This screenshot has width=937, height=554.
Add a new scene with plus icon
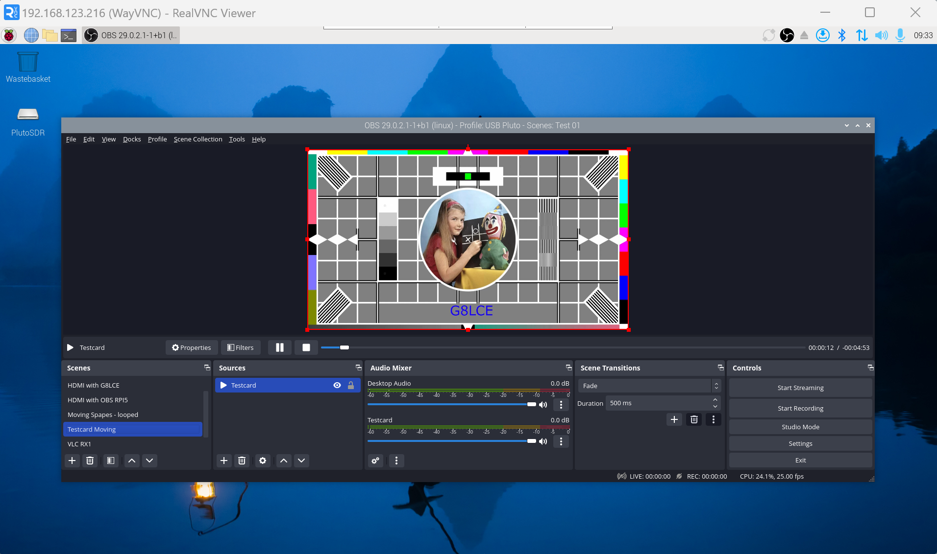[72, 461]
